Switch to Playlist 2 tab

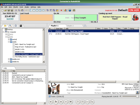pyautogui.click(x=70, y=26)
